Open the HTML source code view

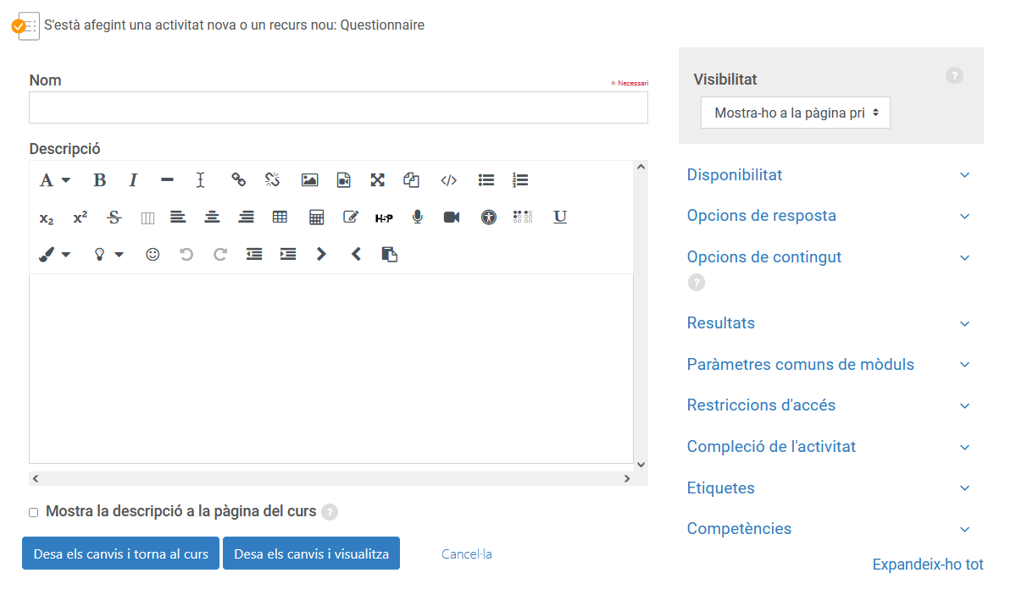448,180
